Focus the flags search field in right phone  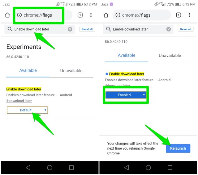tap(138, 29)
